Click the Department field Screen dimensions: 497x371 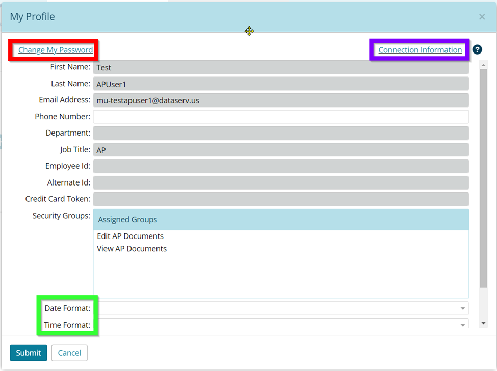[280, 133]
